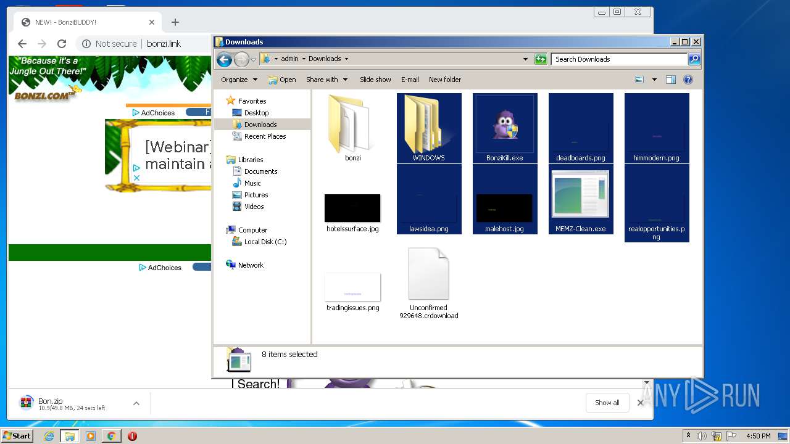Open the Organize menu
The image size is (790, 444).
pos(239,80)
